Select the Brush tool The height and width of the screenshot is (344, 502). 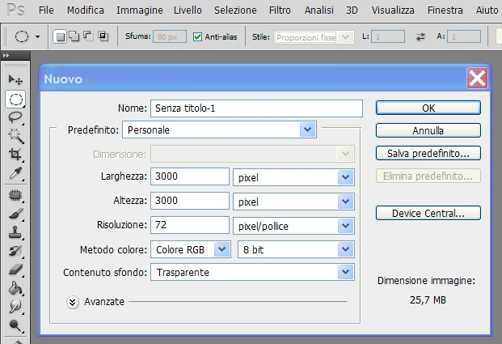[x=15, y=214]
